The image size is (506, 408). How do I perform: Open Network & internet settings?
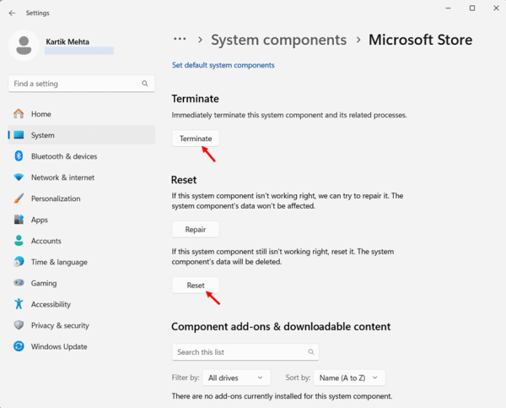62,177
